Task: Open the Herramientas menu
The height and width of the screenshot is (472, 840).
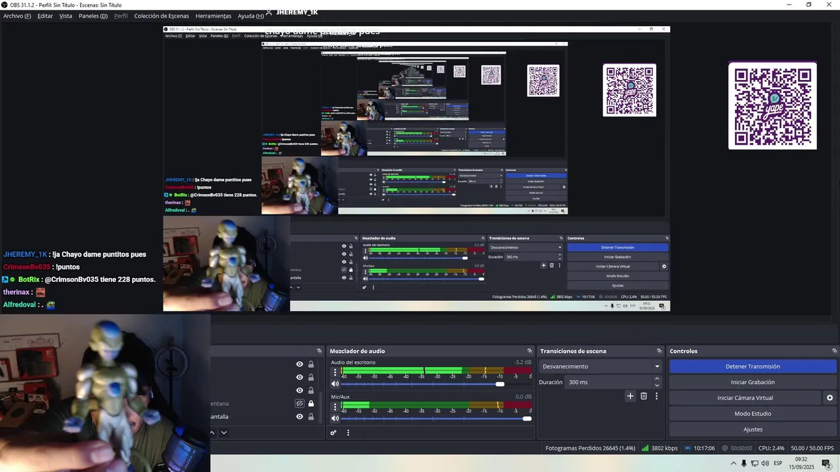Action: point(213,16)
